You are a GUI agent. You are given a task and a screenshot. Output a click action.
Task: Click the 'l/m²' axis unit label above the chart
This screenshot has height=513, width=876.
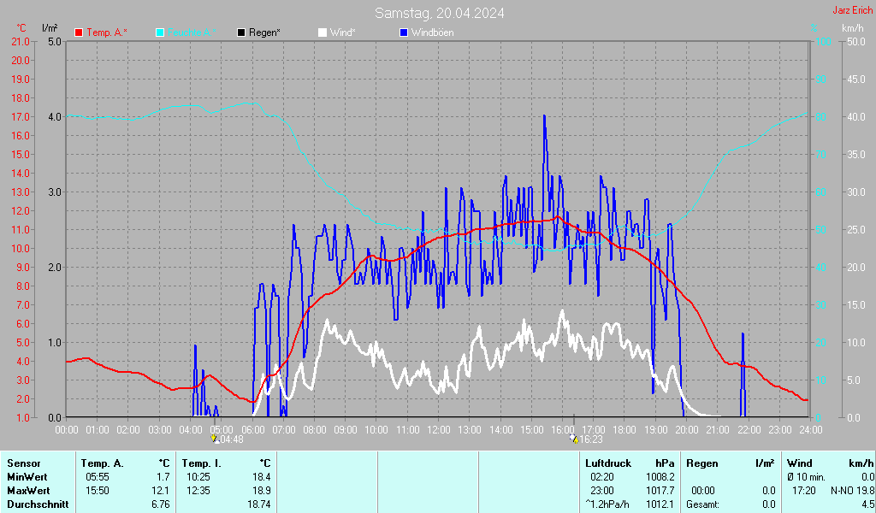click(50, 28)
